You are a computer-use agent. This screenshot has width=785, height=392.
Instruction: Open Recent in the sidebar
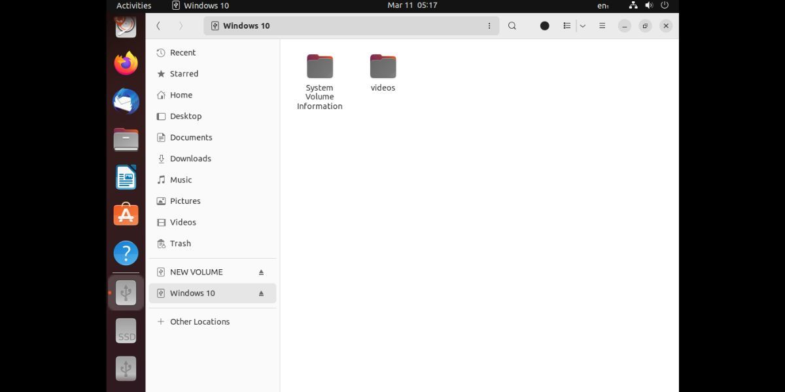[x=213, y=53]
